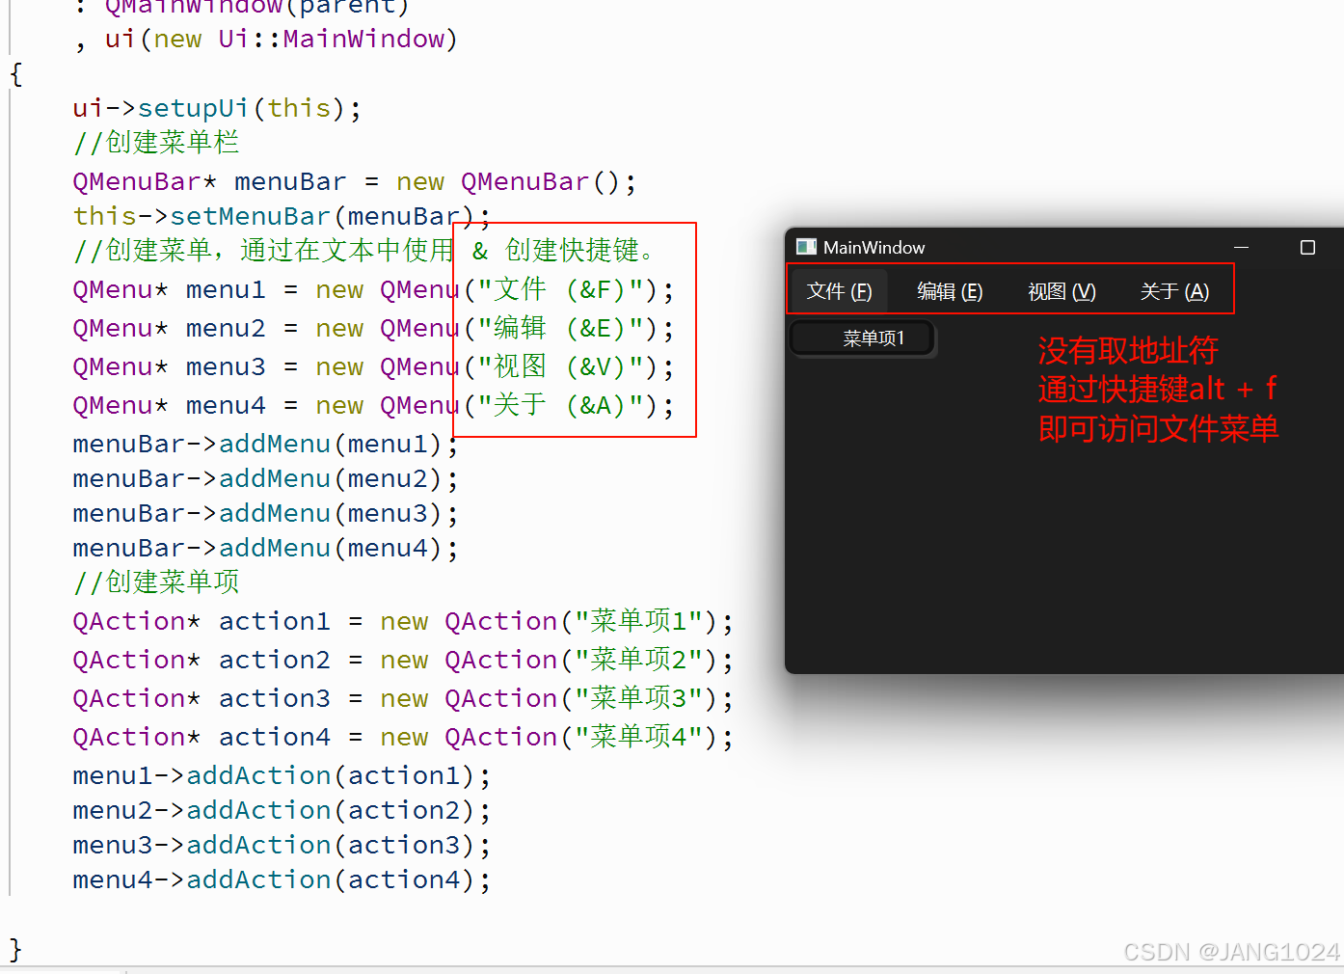Maximize the MainWindow window
The image size is (1344, 974).
click(x=1307, y=248)
